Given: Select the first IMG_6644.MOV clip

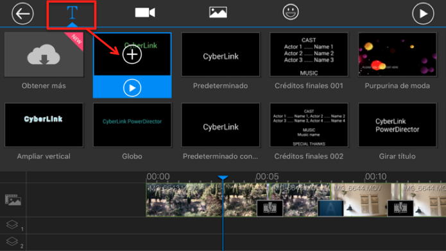Looking at the screenshot, I should [x=365, y=200].
